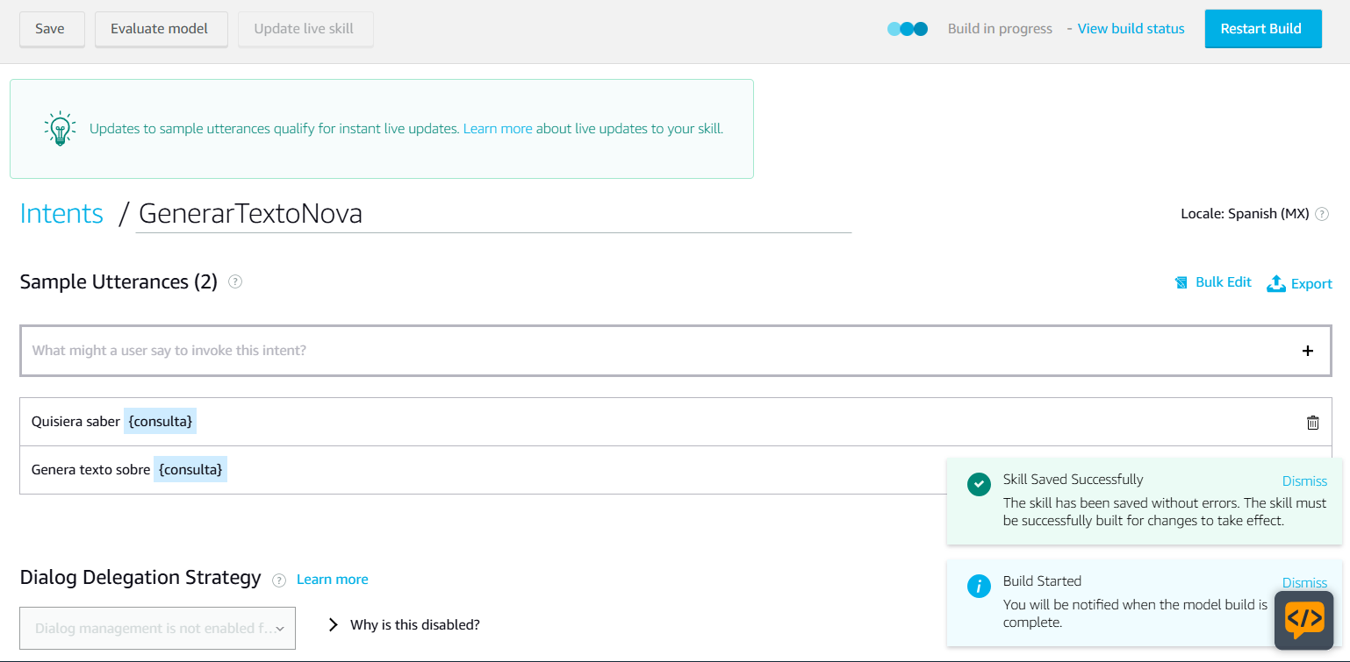This screenshot has width=1350, height=662.
Task: Click the new utterance input field
Action: 650,351
